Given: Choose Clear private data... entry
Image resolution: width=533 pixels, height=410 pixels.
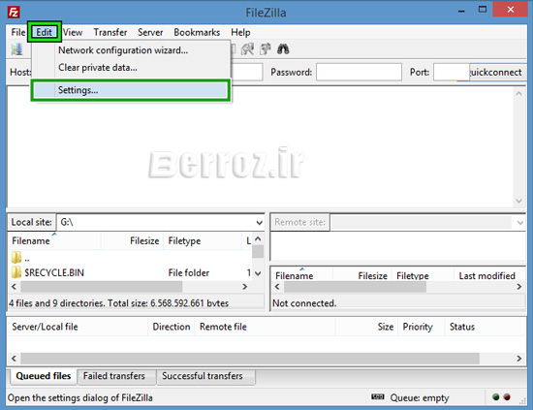Looking at the screenshot, I should coord(131,68).
